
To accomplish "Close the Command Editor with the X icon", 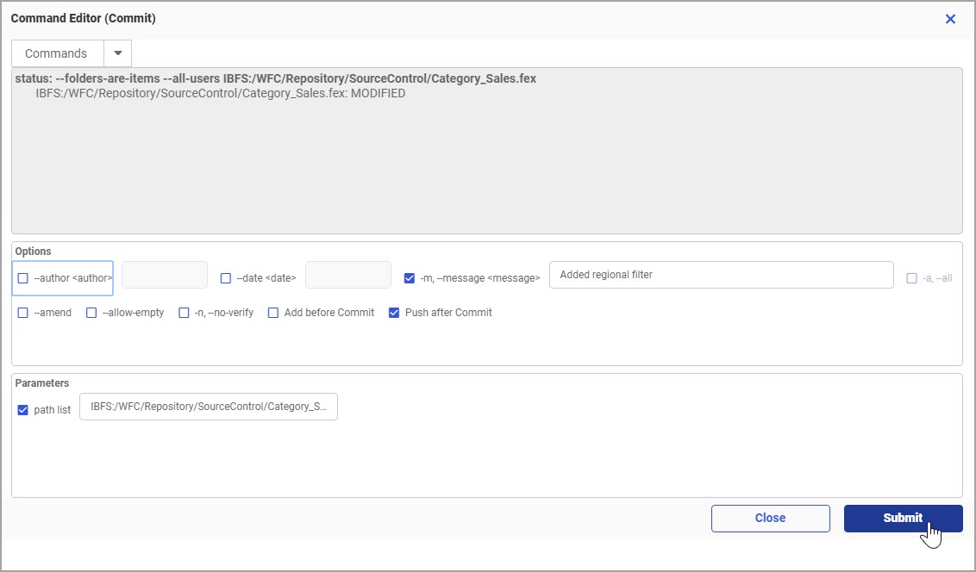I will tap(950, 19).
